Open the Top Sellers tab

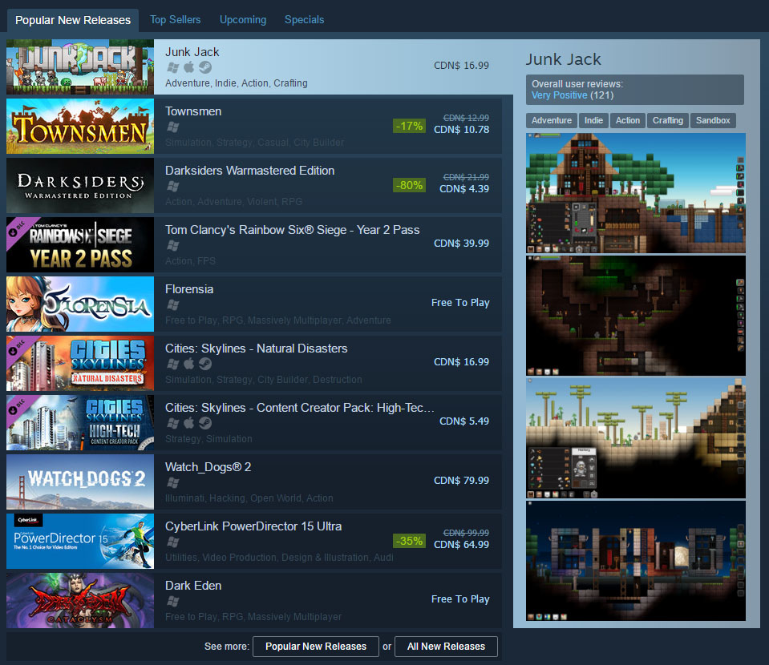click(x=175, y=19)
